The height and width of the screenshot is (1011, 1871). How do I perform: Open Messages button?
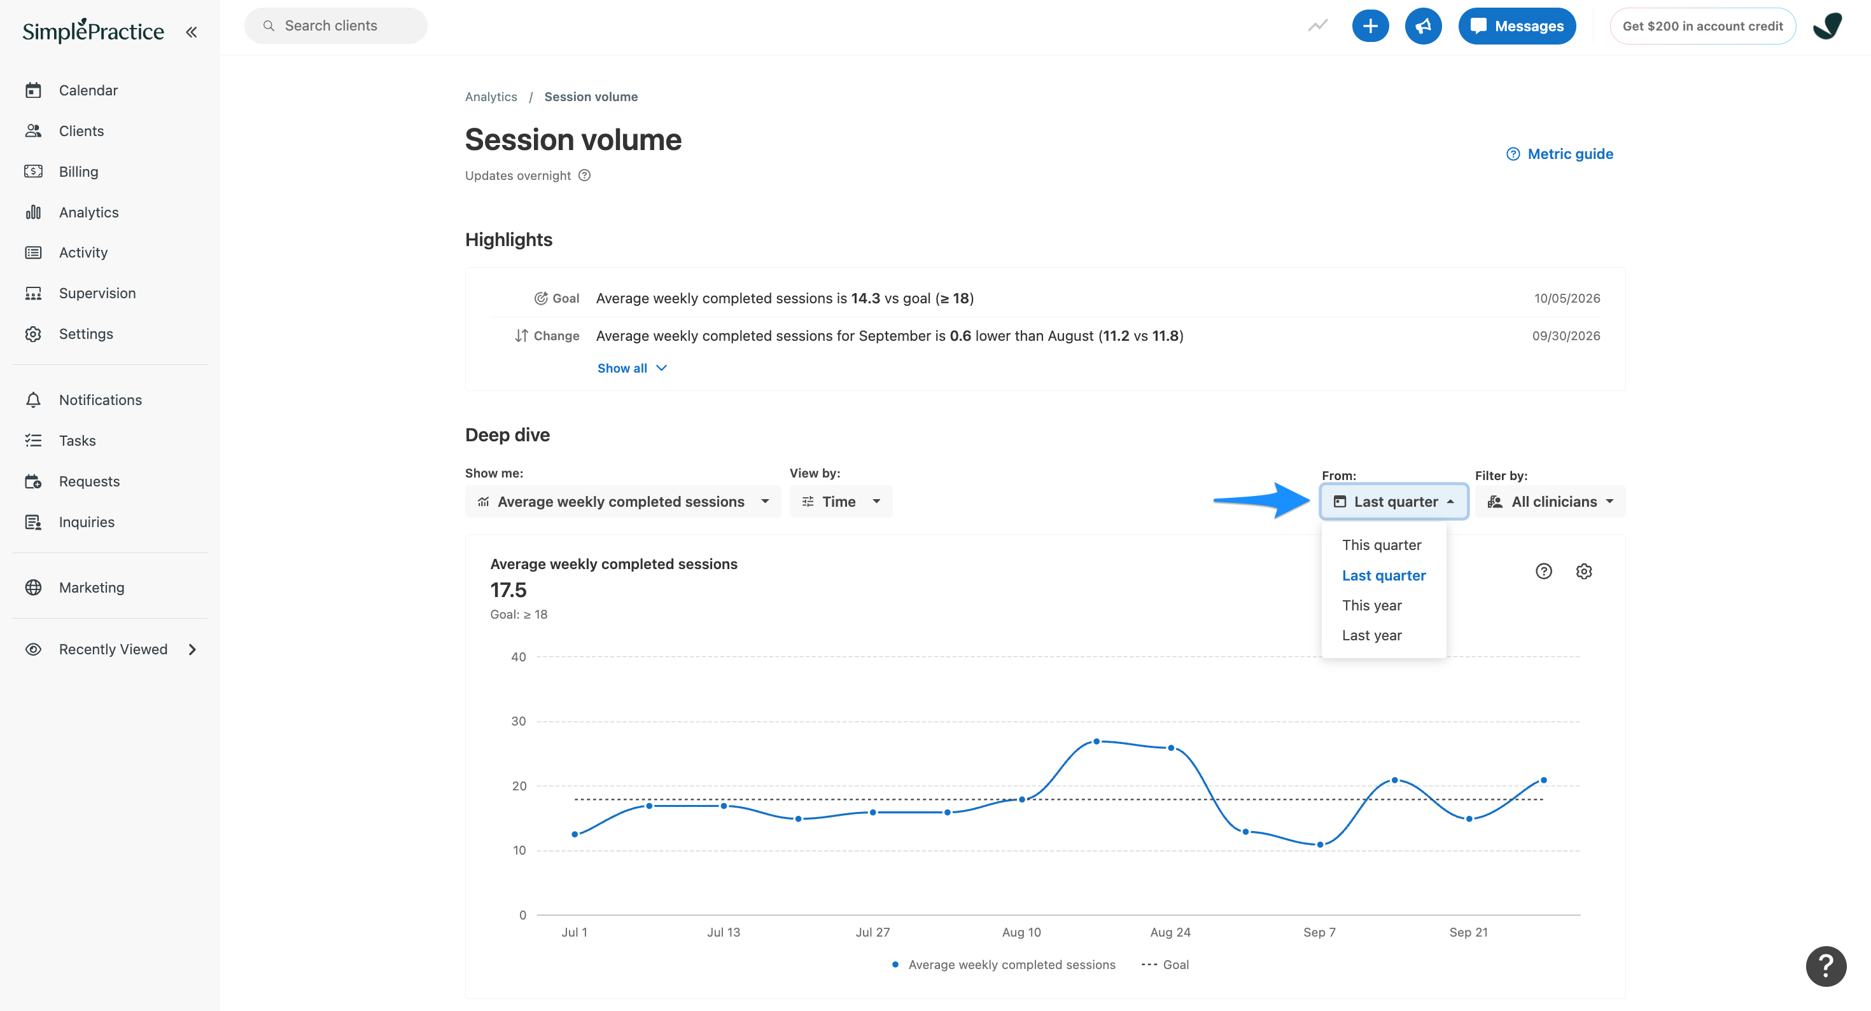click(x=1517, y=26)
